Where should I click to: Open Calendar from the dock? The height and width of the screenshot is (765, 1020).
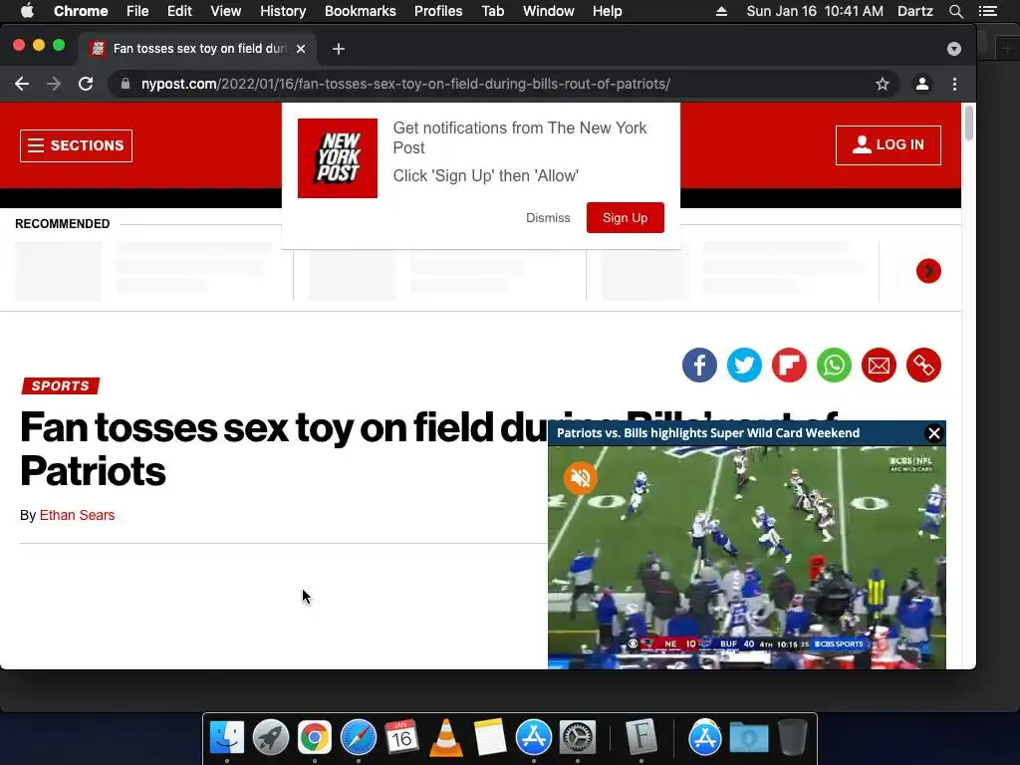(x=401, y=738)
